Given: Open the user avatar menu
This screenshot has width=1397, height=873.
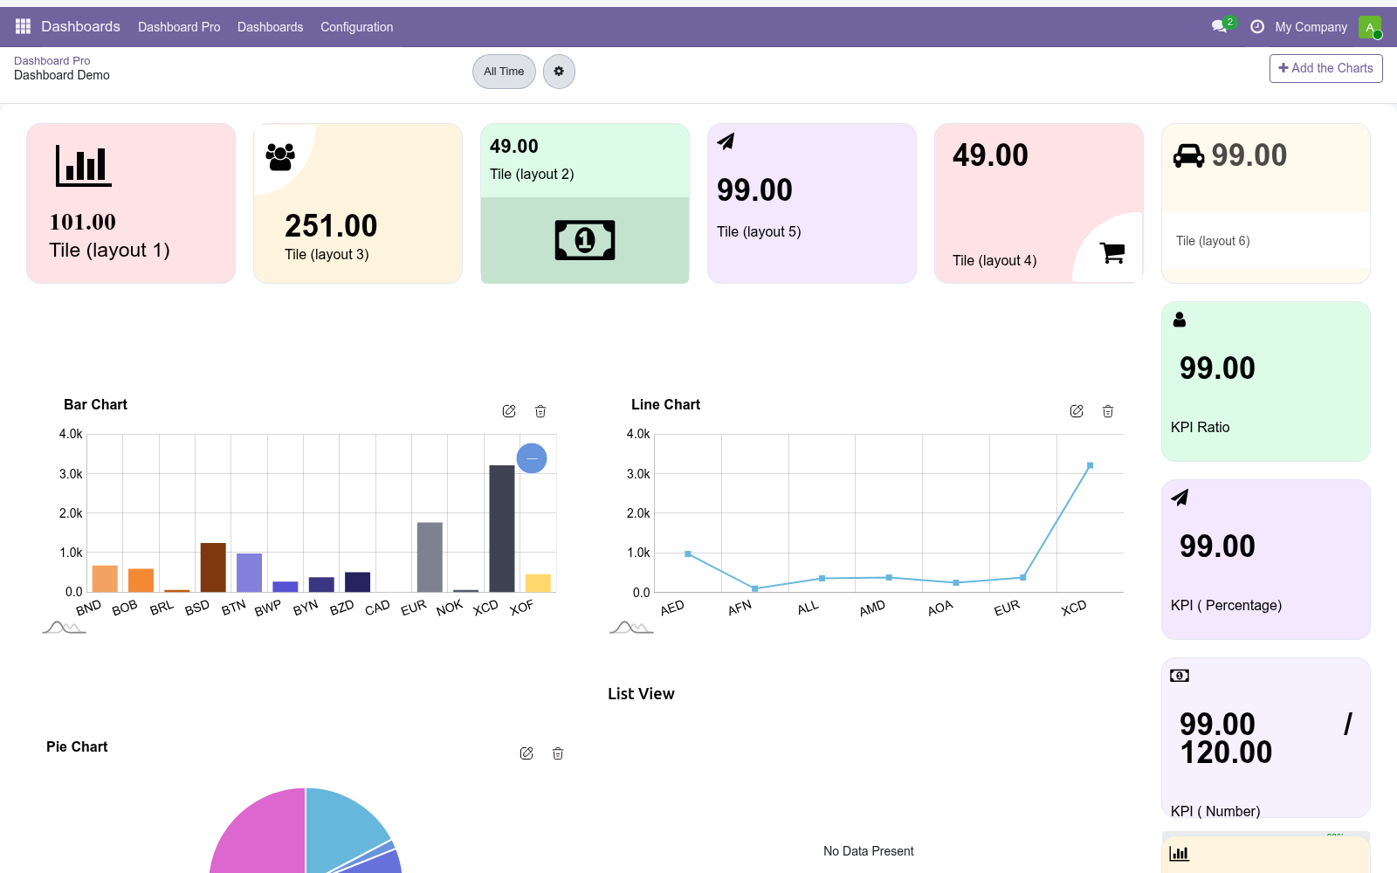Looking at the screenshot, I should coord(1370,27).
